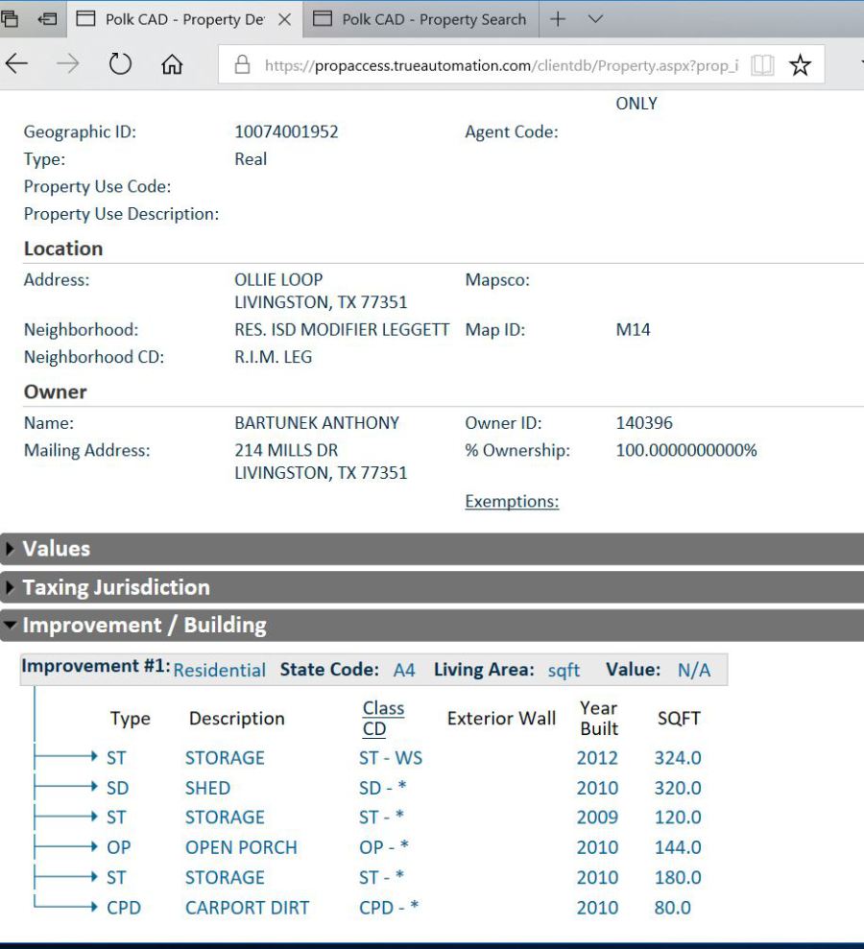This screenshot has width=864, height=949.
Task: Add page to favorites with star
Action: pos(800,65)
